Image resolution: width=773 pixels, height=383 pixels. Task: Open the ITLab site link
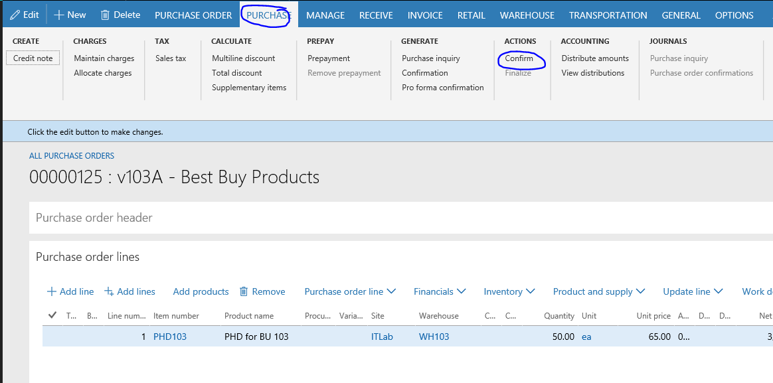tap(382, 337)
